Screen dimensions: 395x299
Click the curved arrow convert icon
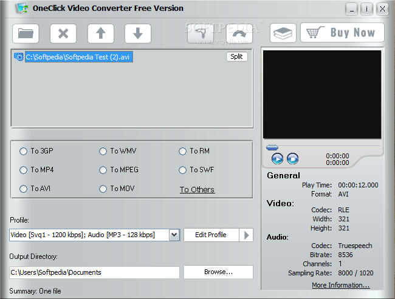point(239,33)
